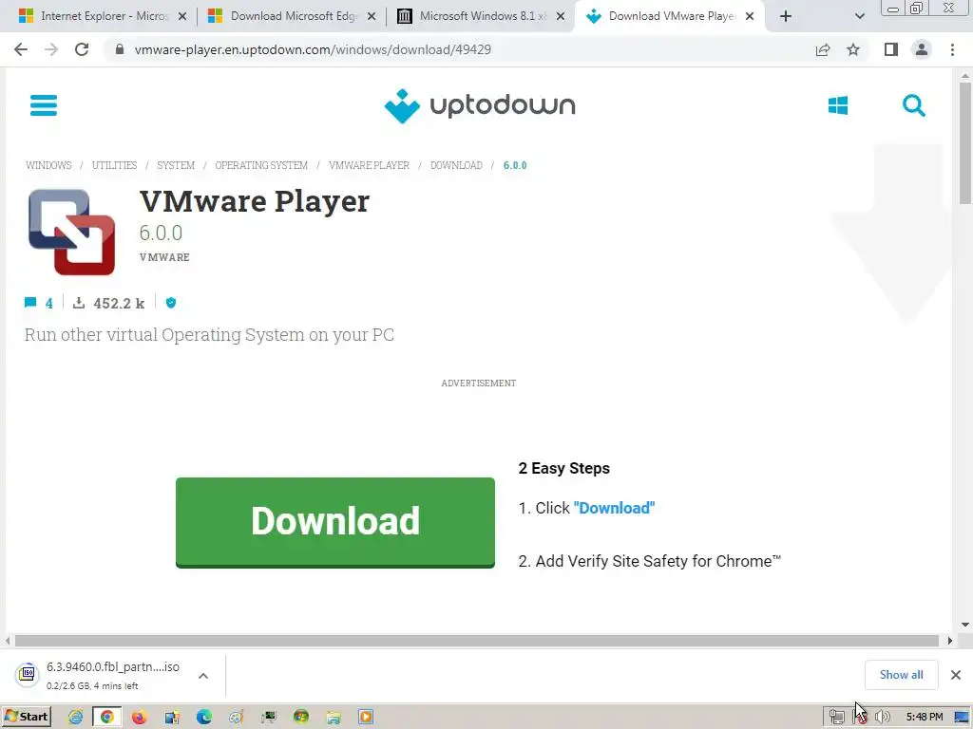Click the vertical scrollbar thumb

[x=965, y=142]
